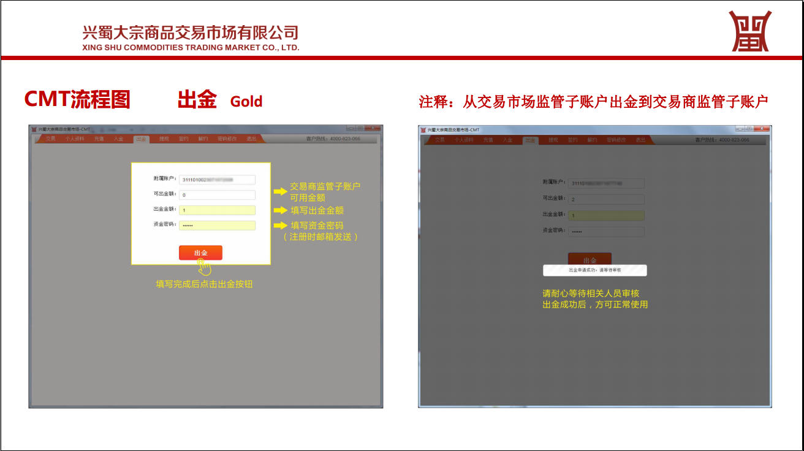
Task: Click 客户热线 4000-823-066 in the 可出金额 0 window
Action: 333,139
